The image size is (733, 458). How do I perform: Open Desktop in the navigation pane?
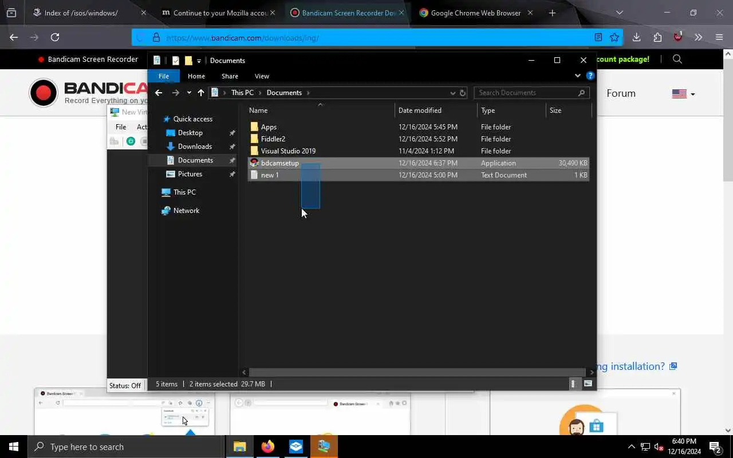(190, 133)
